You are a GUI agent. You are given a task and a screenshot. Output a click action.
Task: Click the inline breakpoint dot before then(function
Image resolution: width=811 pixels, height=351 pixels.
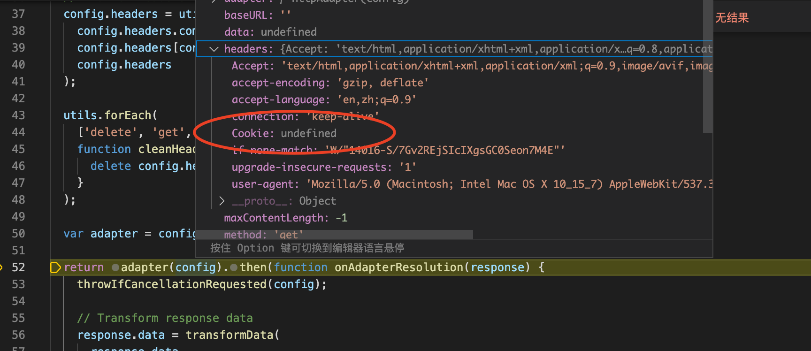tap(234, 267)
